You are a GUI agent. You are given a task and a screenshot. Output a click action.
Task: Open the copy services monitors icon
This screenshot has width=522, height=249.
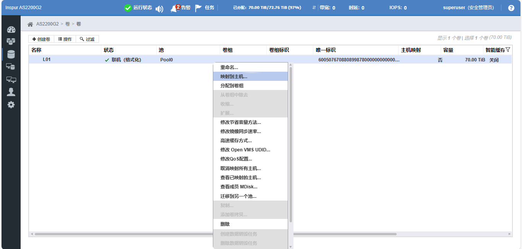pos(11,79)
